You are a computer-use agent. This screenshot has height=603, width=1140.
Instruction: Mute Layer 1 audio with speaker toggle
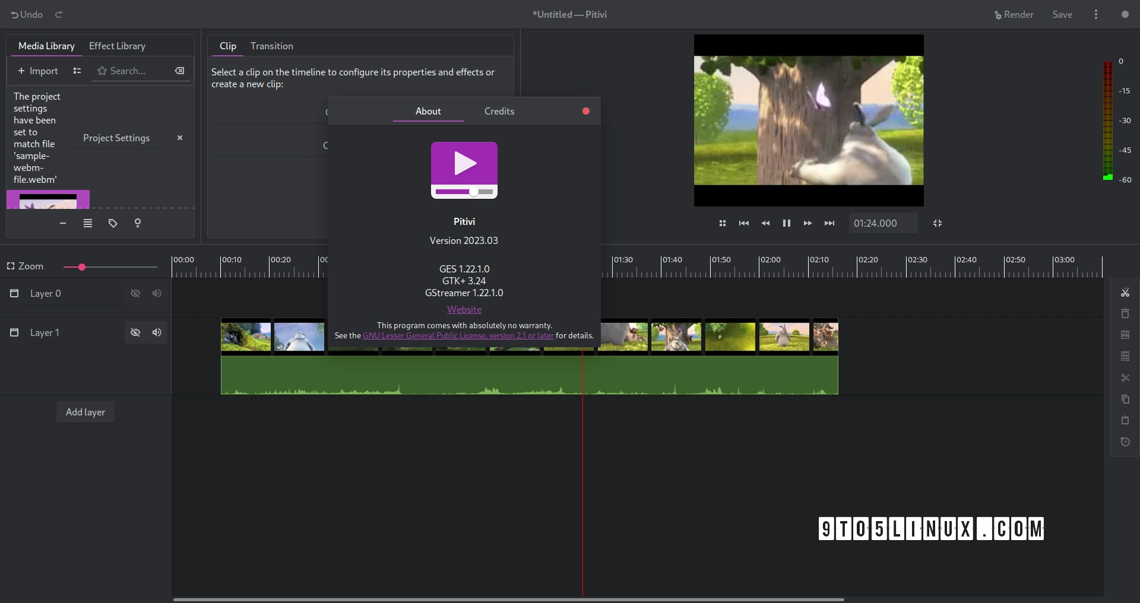(x=157, y=332)
